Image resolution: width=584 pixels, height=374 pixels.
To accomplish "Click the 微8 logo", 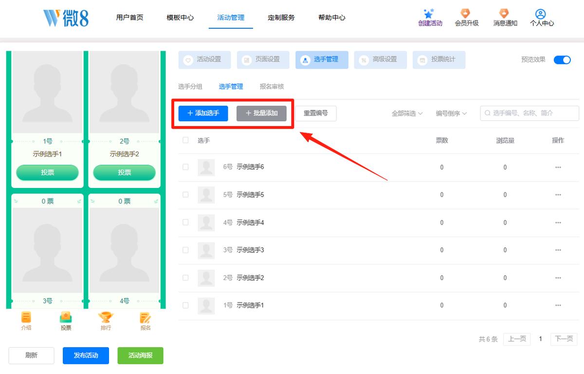I will tap(66, 18).
